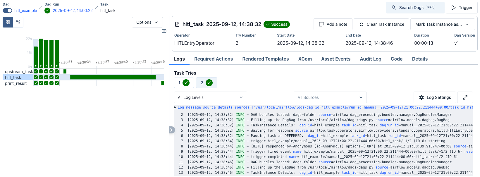This screenshot has height=177, width=480.
Task: Click the keyboard shortcuts icon
Action: click(x=164, y=31)
